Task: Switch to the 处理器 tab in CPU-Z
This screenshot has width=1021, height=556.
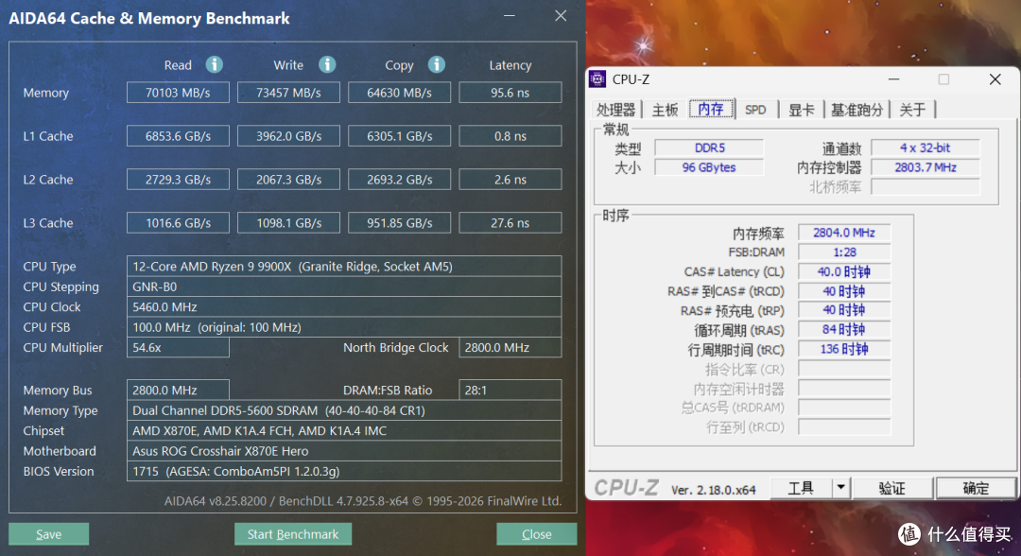Action: pyautogui.click(x=615, y=110)
